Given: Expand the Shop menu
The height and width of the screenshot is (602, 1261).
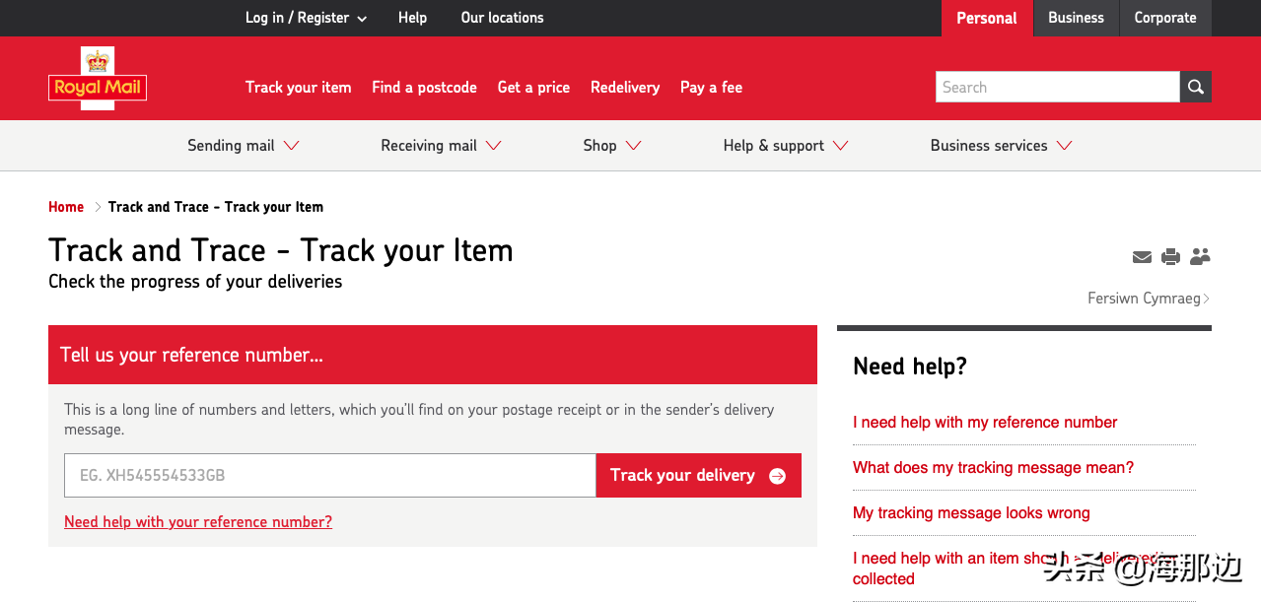Looking at the screenshot, I should [x=611, y=146].
